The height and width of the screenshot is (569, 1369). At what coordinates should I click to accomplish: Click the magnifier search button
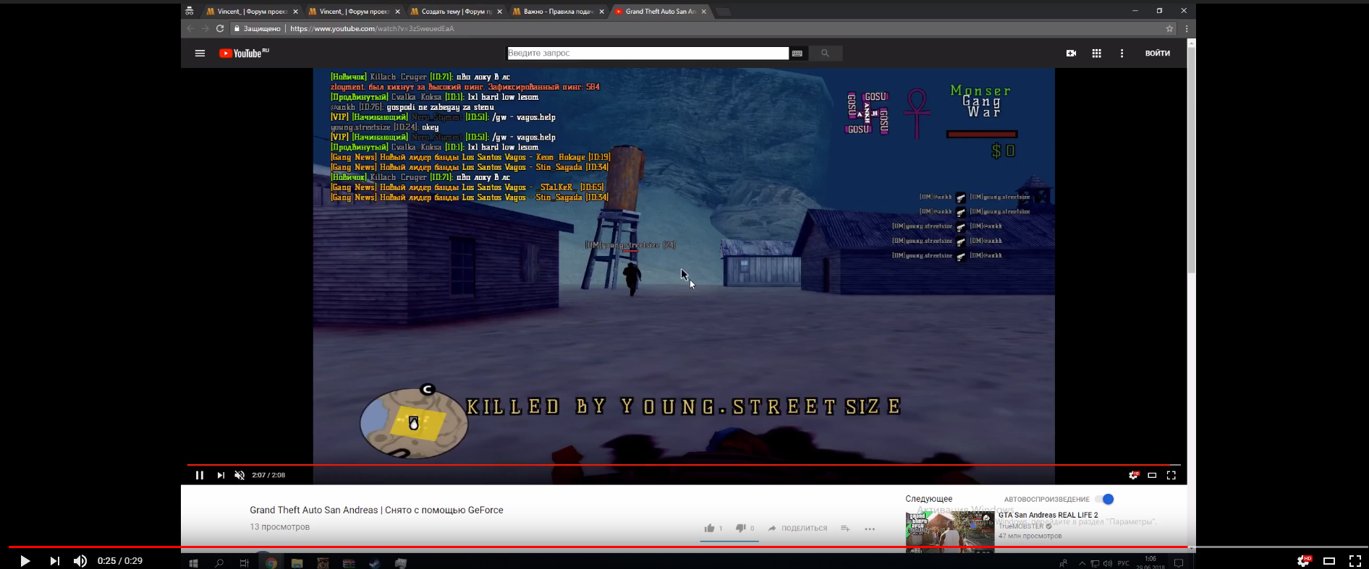click(x=825, y=53)
